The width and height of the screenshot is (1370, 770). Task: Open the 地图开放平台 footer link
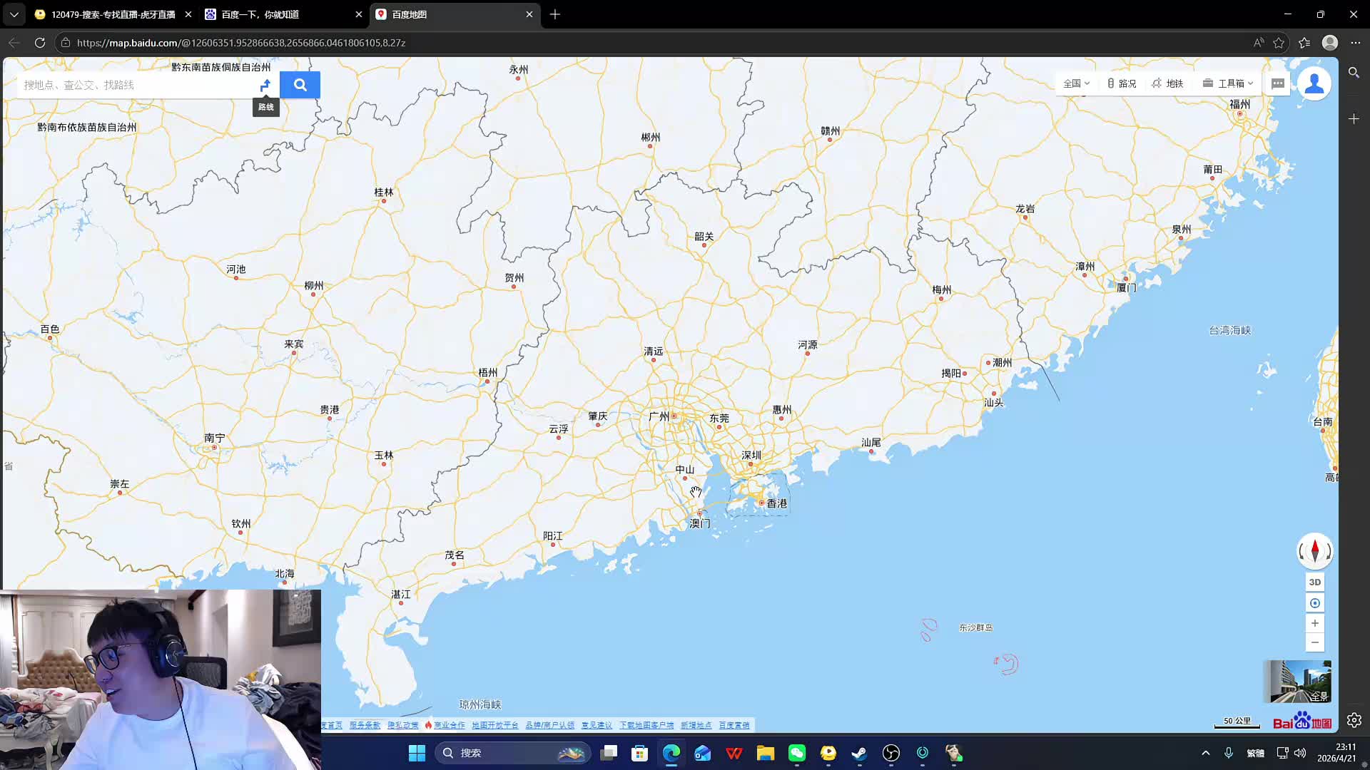click(494, 725)
